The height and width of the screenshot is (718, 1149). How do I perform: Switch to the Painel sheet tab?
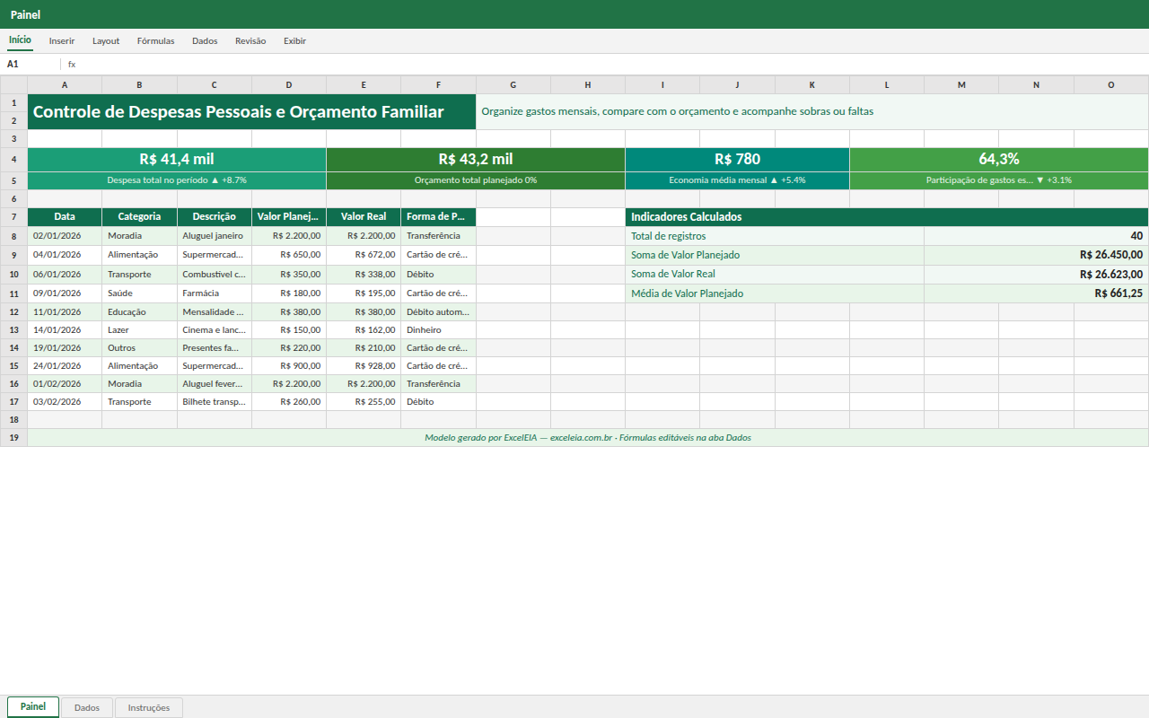(x=33, y=707)
